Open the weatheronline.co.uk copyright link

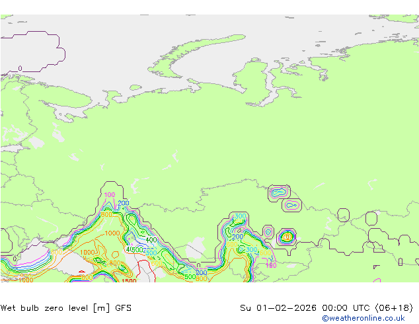363,318
